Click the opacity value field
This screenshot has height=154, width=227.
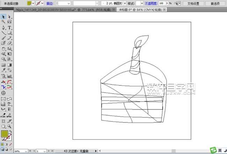pos(162,3)
